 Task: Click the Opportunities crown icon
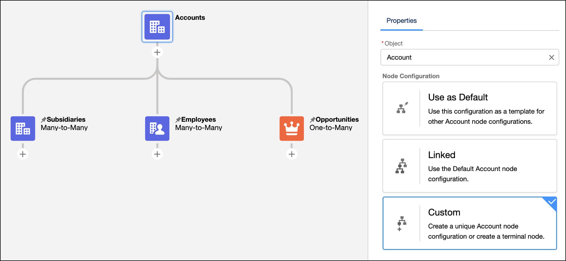292,129
